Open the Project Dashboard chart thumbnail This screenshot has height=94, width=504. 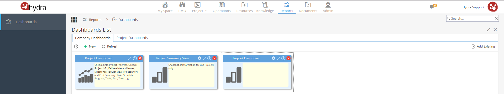click(x=86, y=75)
